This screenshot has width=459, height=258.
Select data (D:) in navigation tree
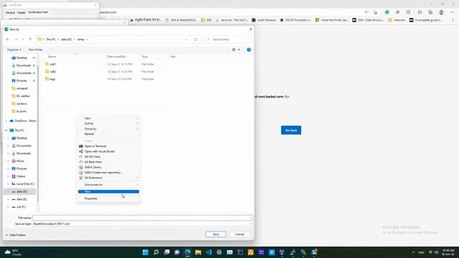click(x=20, y=191)
